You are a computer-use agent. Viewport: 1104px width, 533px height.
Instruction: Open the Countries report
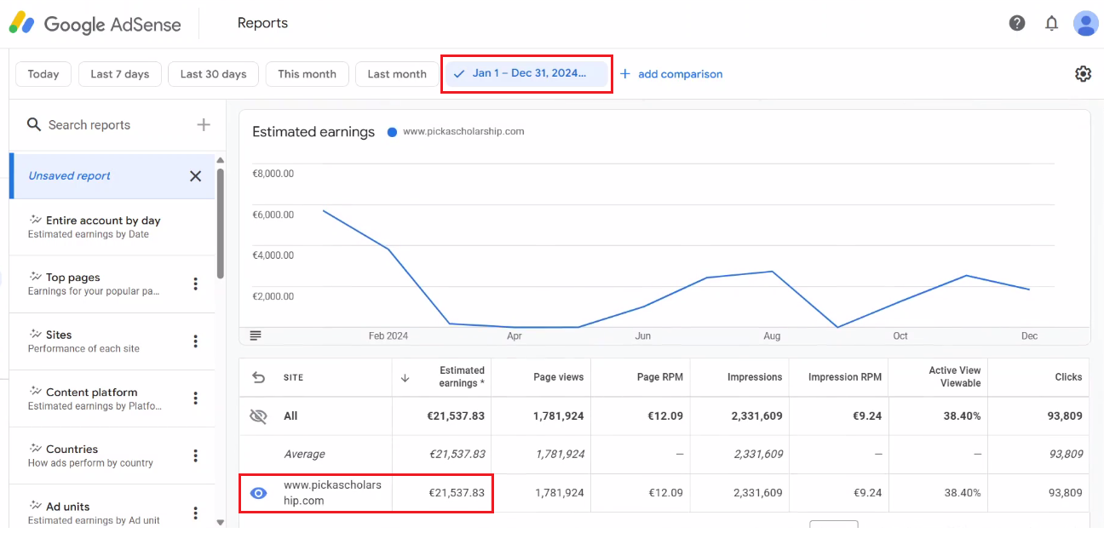pos(112,456)
